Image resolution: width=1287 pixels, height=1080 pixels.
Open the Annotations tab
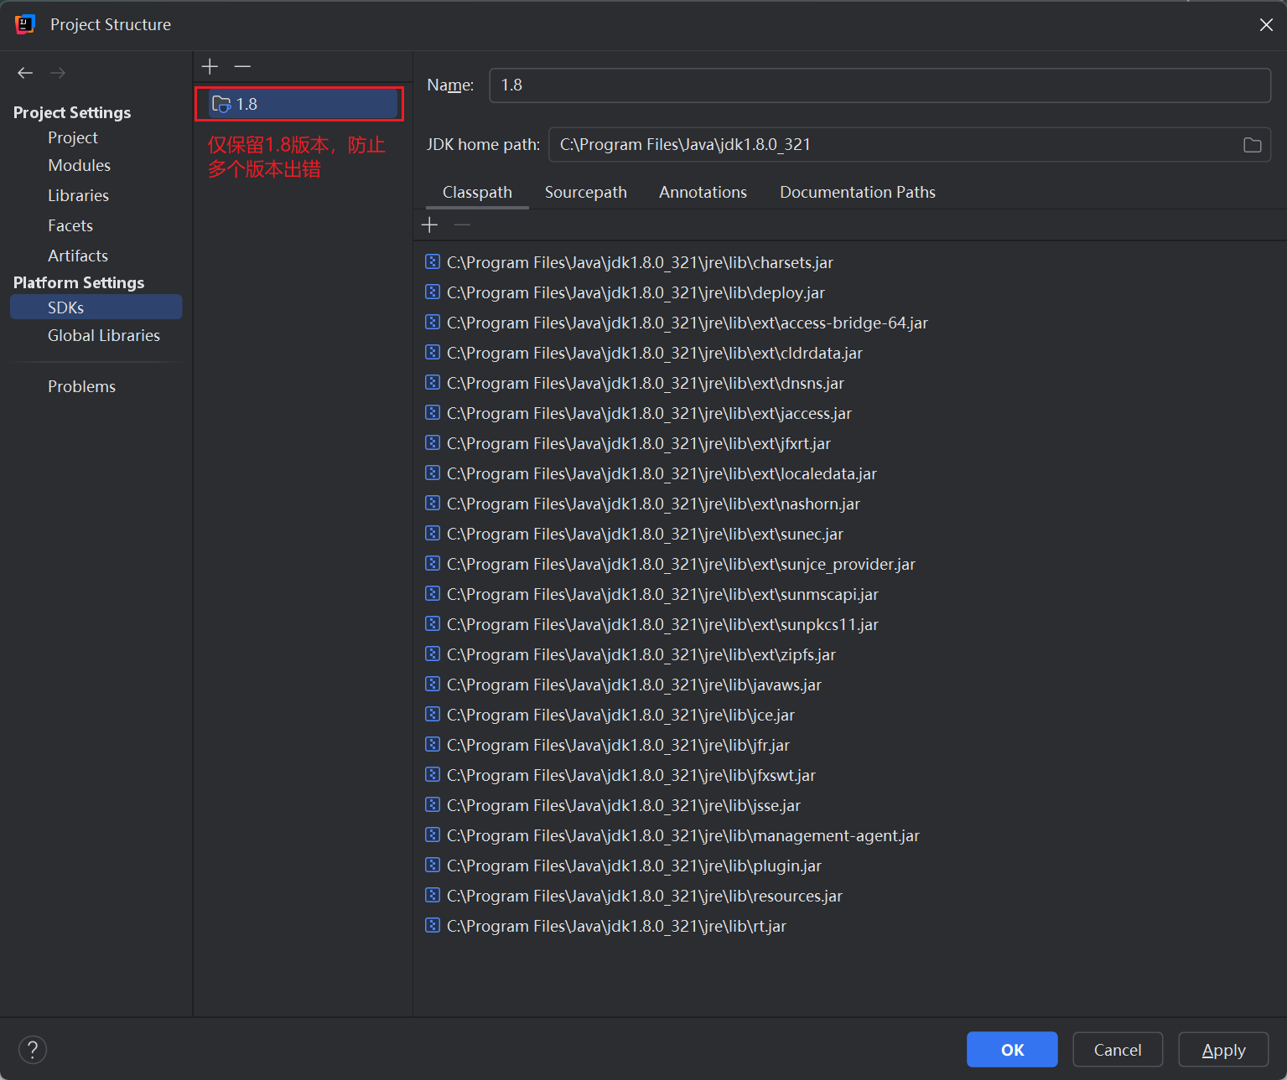click(x=703, y=192)
